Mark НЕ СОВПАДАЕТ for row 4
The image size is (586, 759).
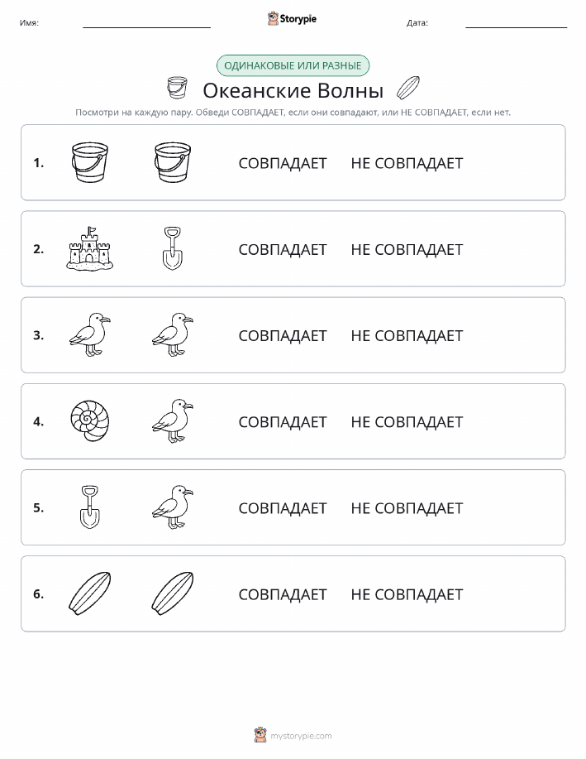(x=407, y=421)
